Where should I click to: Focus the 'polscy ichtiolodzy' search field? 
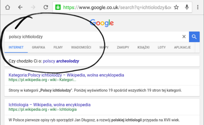tap(93, 37)
